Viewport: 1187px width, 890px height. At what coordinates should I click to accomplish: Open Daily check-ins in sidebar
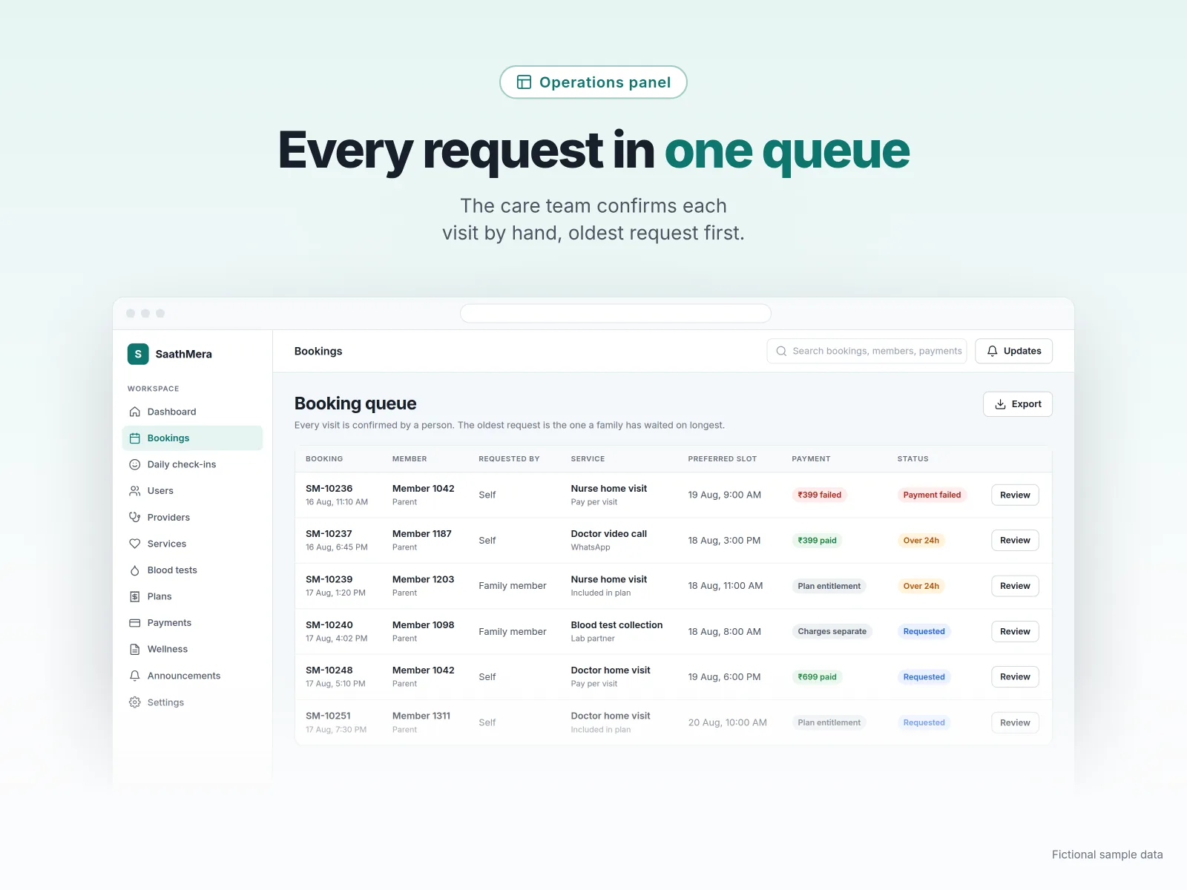[x=192, y=464]
